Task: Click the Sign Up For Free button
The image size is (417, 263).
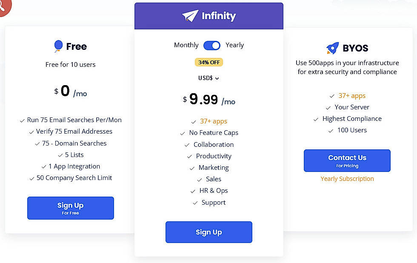Action: pos(70,208)
